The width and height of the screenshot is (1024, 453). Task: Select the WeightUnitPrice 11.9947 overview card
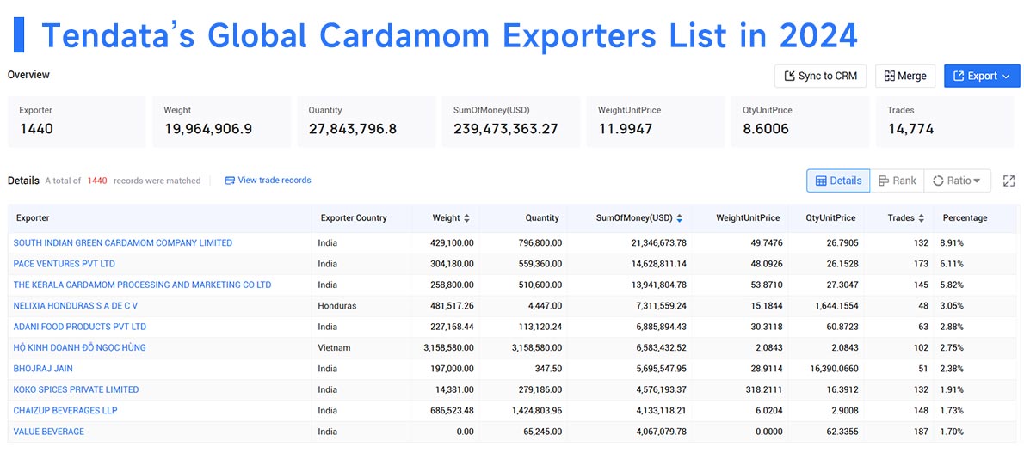656,121
